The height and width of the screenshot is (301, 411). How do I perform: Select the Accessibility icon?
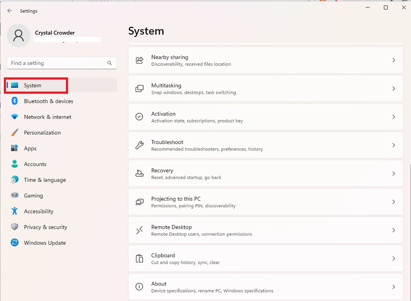pos(15,211)
